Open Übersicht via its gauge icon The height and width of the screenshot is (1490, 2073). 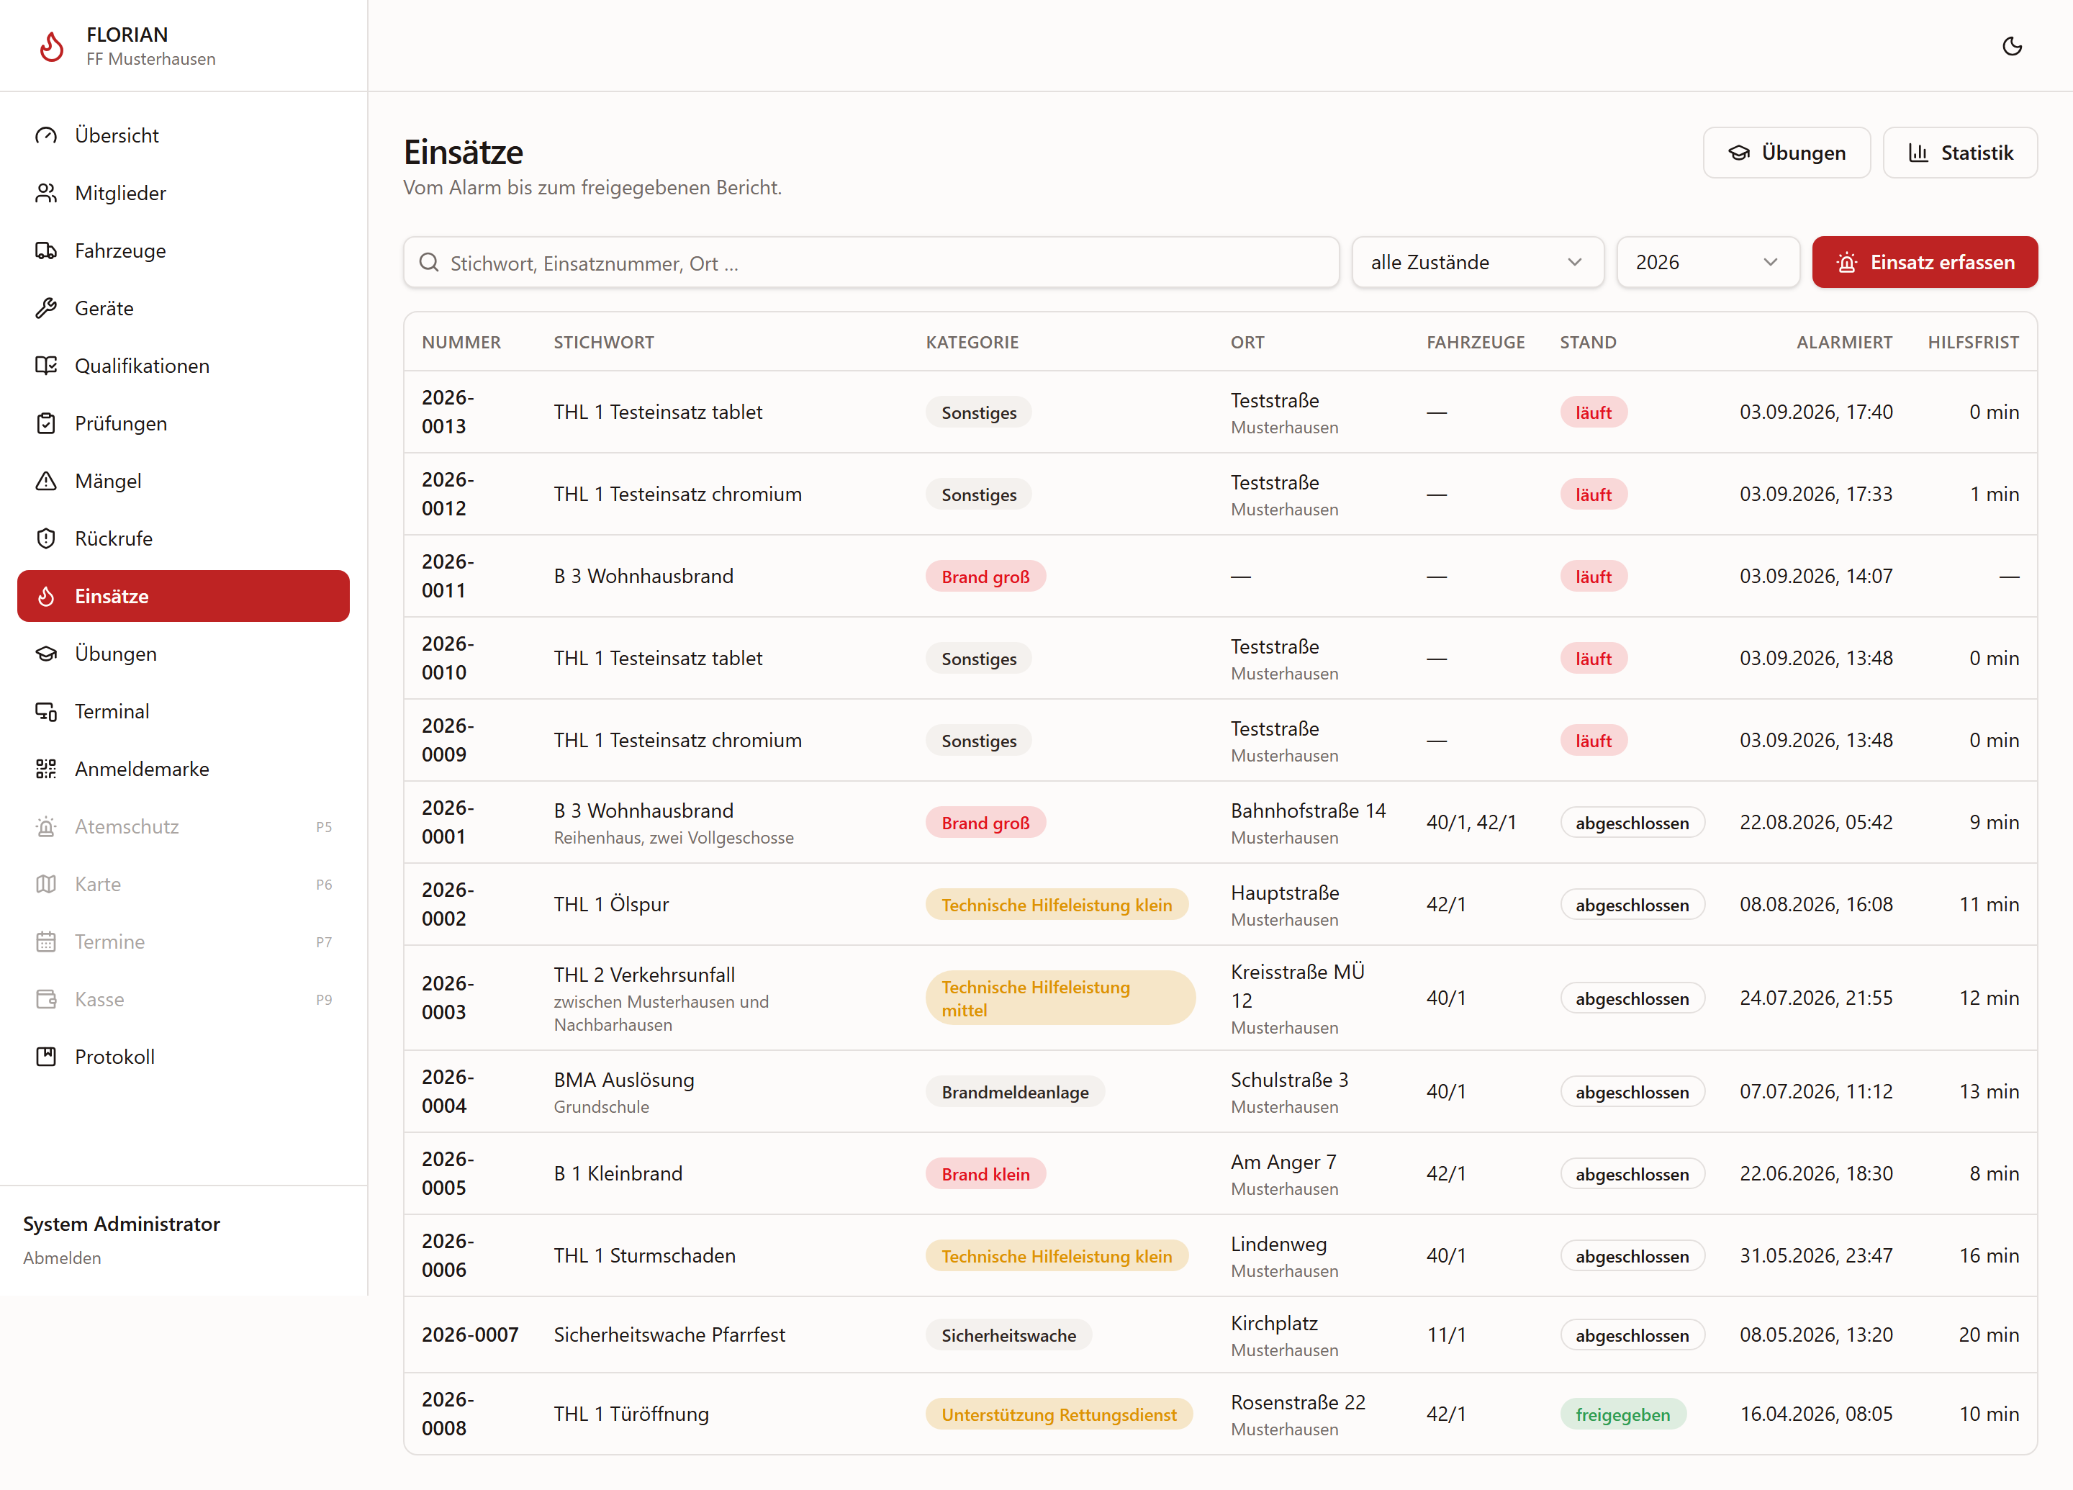point(45,135)
